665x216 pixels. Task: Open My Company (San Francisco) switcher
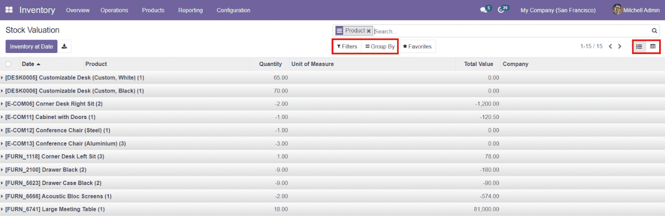558,10
